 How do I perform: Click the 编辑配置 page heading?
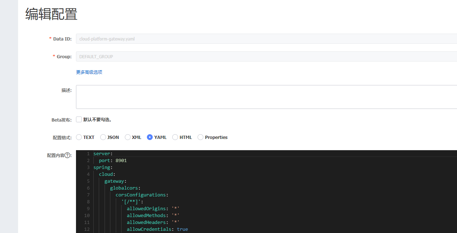[51, 14]
